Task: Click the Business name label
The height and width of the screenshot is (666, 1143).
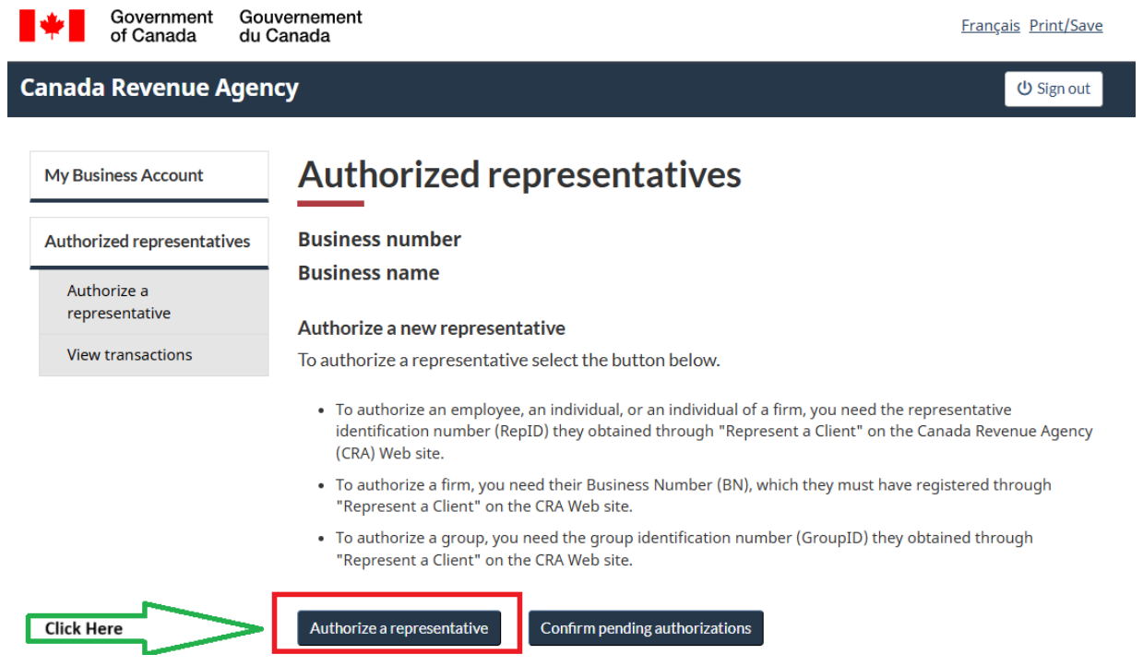Action: pos(368,273)
